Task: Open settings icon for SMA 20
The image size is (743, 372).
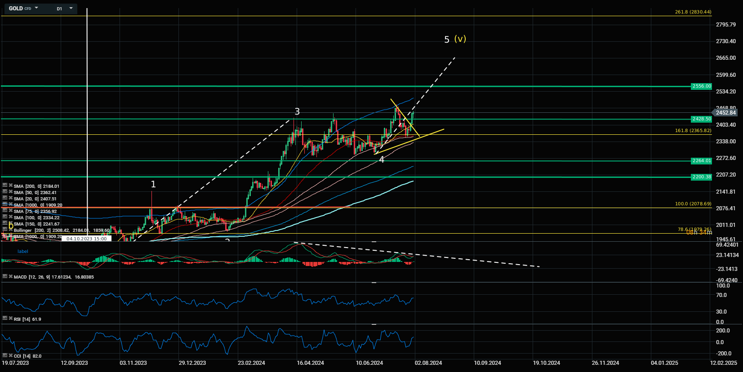Action: tap(5, 198)
